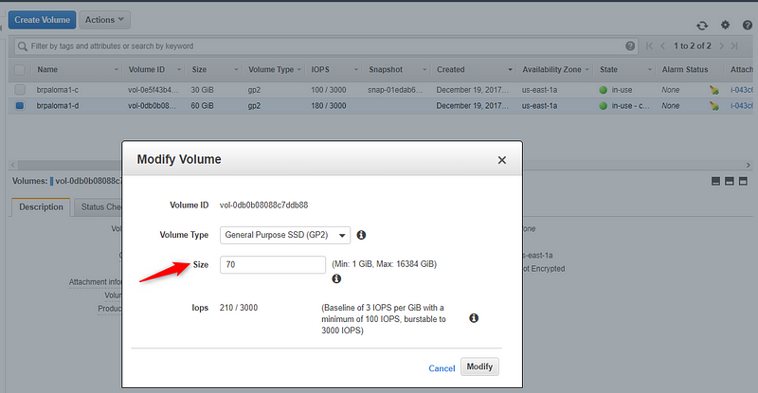Close the Modify Volume dialog
This screenshot has width=758, height=393.
coord(502,160)
